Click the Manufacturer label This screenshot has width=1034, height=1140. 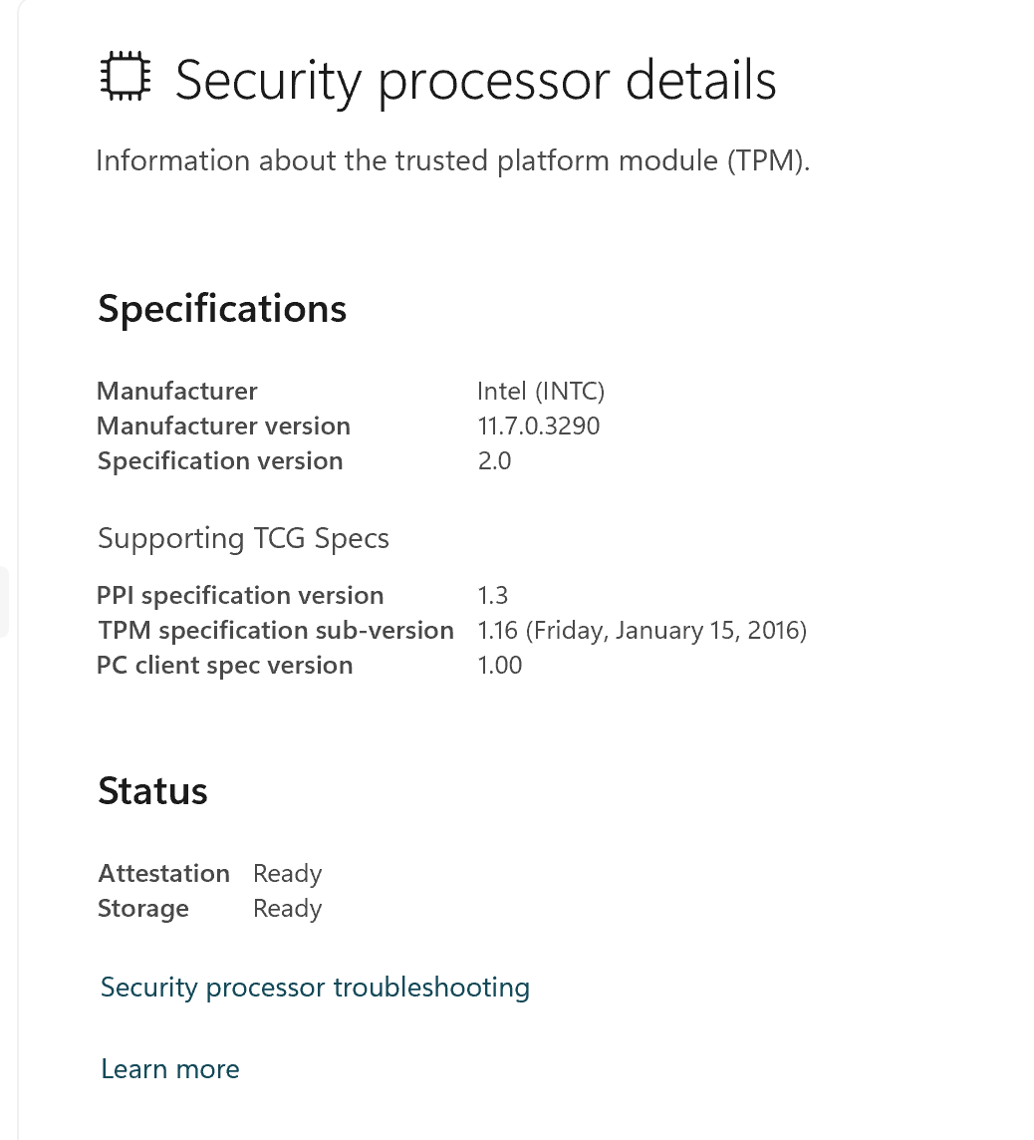coord(177,391)
